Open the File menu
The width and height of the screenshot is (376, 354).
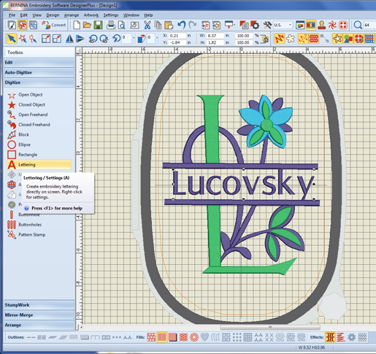pyautogui.click(x=12, y=15)
